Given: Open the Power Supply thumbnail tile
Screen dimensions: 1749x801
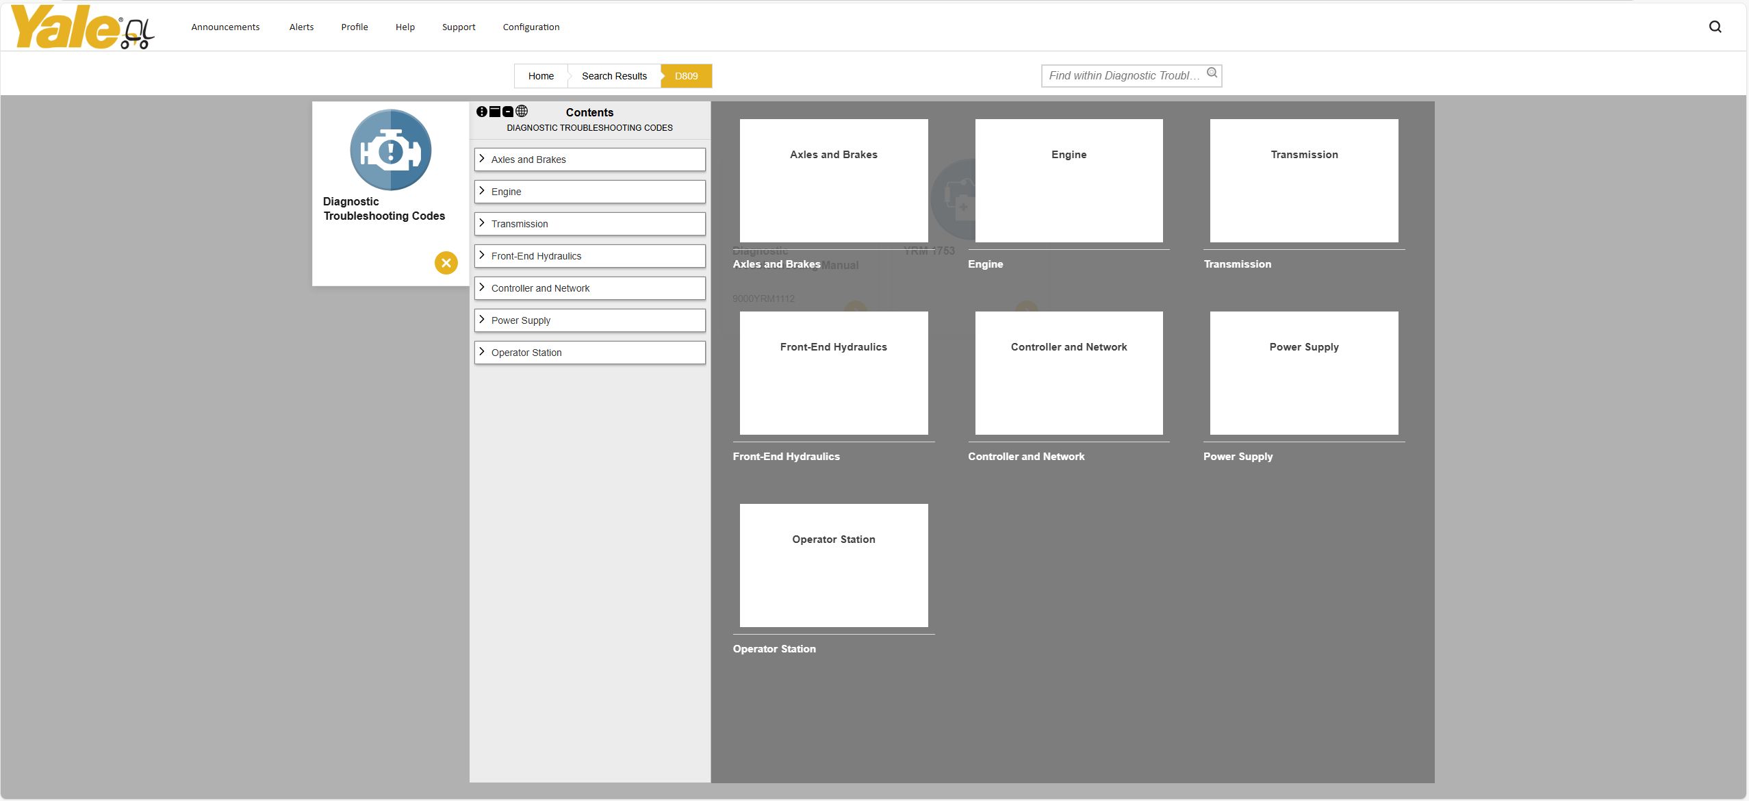Looking at the screenshot, I should tap(1303, 373).
